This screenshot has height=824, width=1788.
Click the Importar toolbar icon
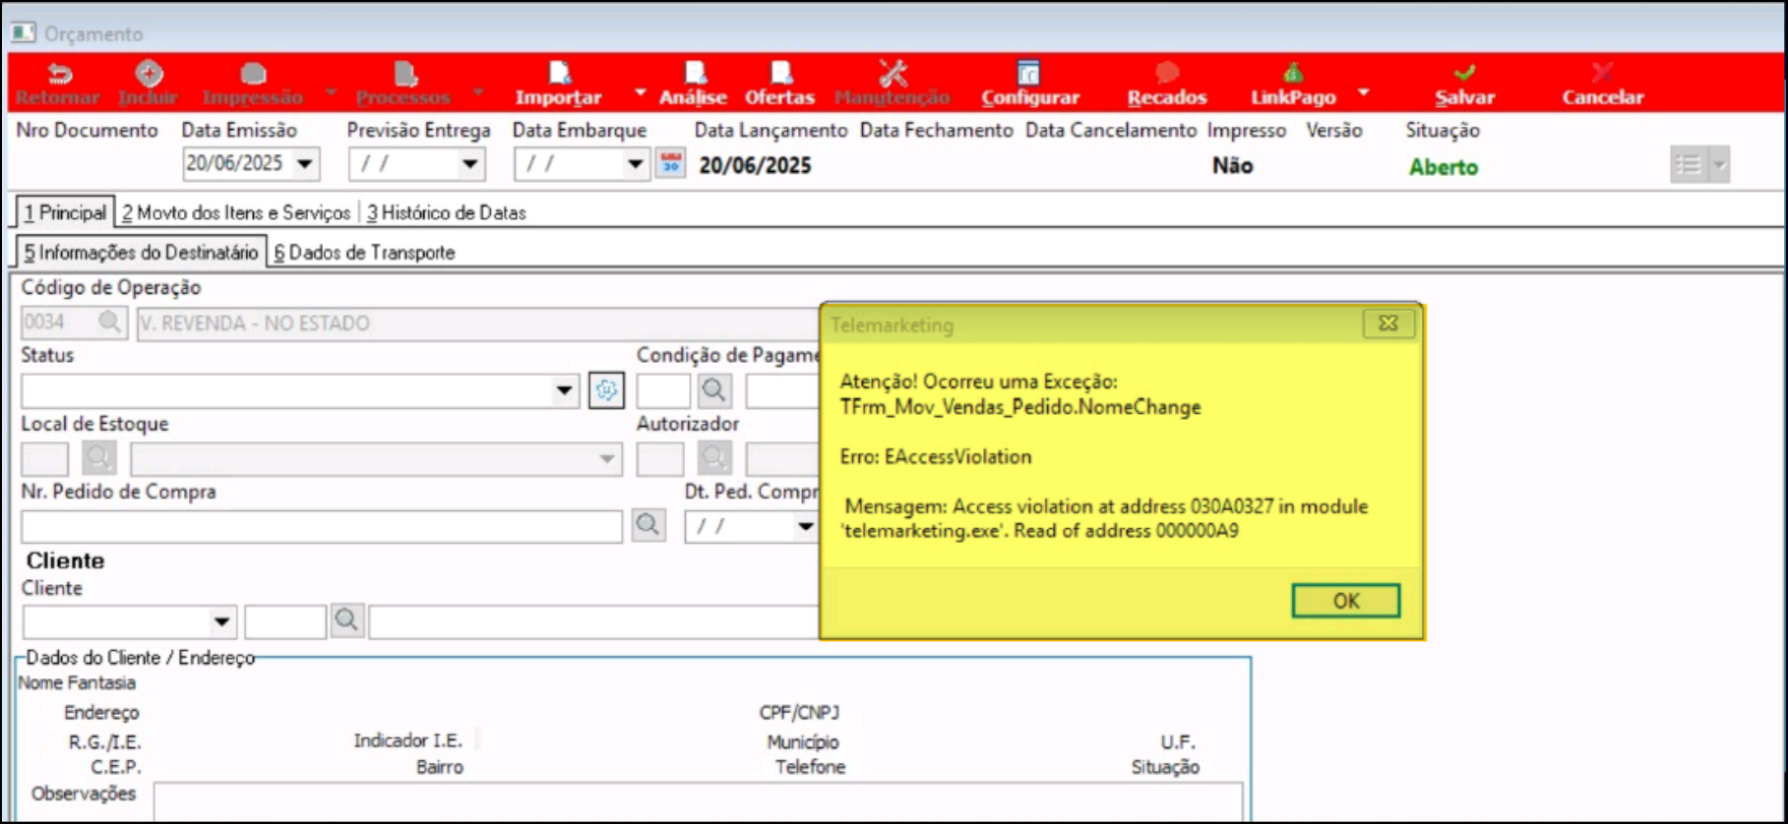(x=559, y=74)
